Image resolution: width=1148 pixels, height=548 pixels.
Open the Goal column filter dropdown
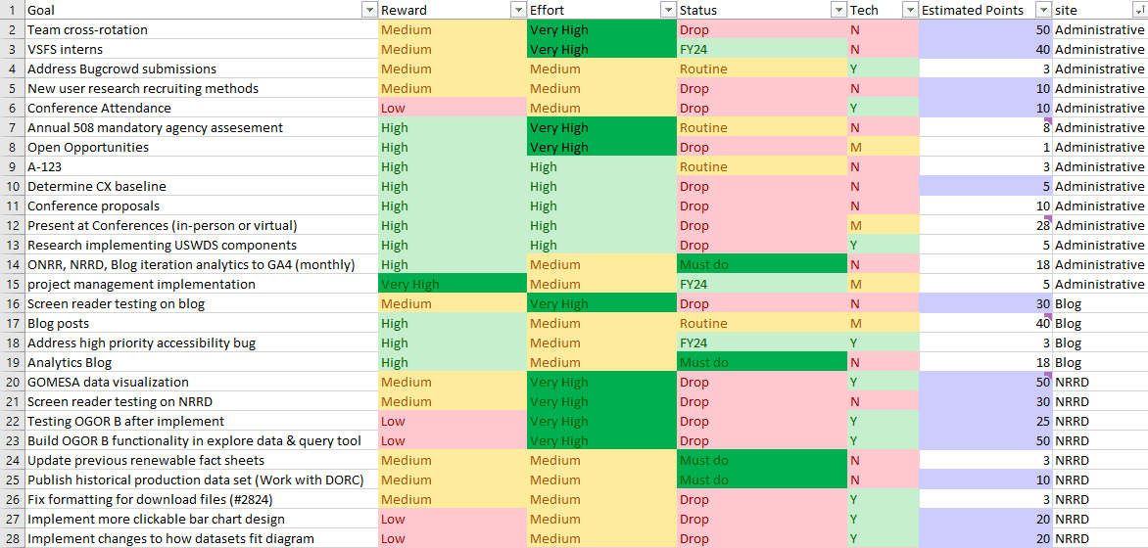pos(368,10)
